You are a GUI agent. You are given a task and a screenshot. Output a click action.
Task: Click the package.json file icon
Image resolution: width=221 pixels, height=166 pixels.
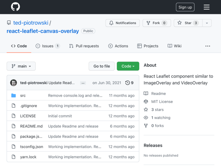click(x=13, y=136)
